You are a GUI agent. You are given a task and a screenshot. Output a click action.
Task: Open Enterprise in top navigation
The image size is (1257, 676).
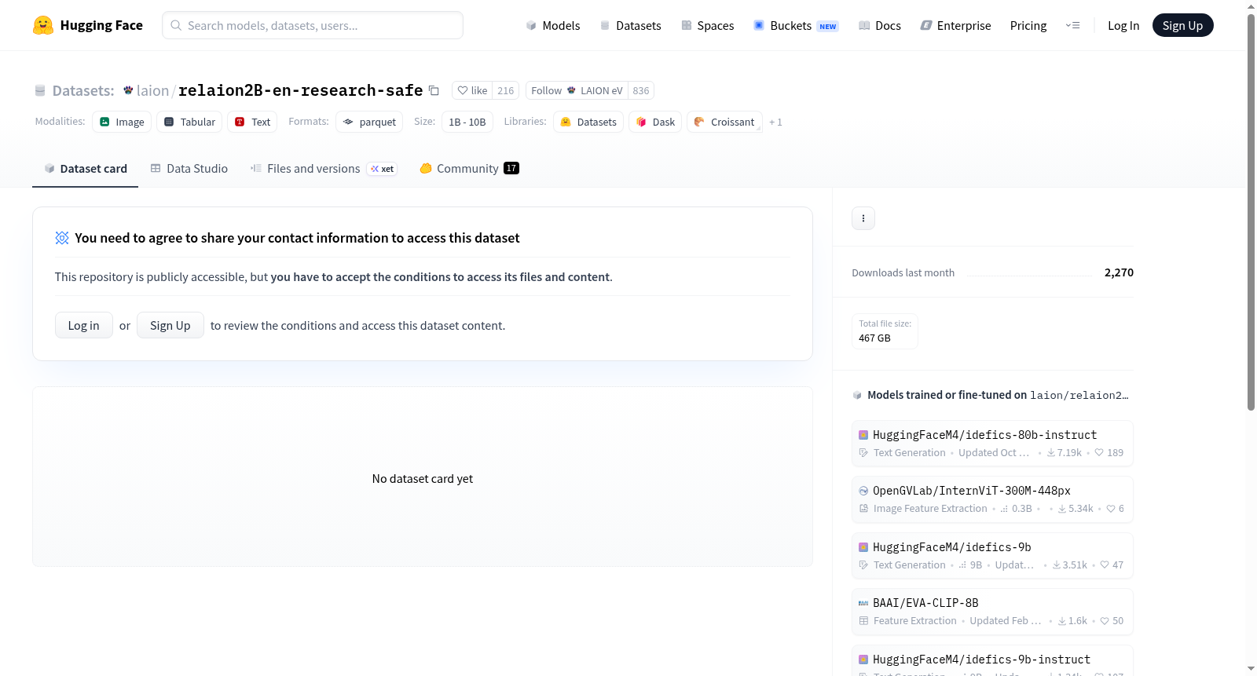tap(956, 25)
